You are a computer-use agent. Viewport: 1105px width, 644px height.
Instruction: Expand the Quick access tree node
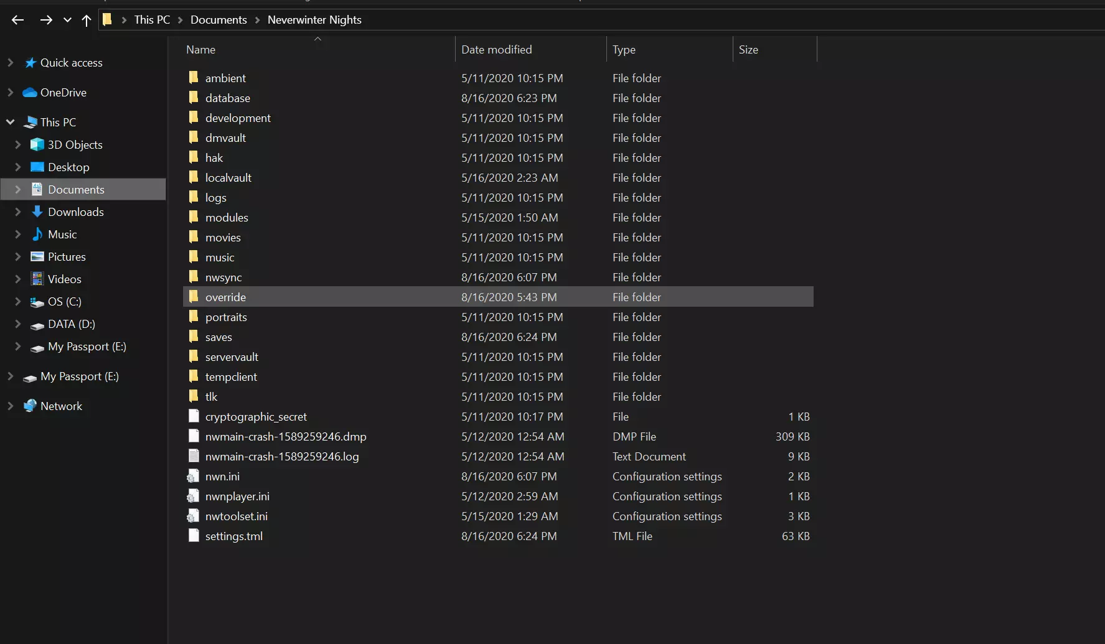[11, 63]
